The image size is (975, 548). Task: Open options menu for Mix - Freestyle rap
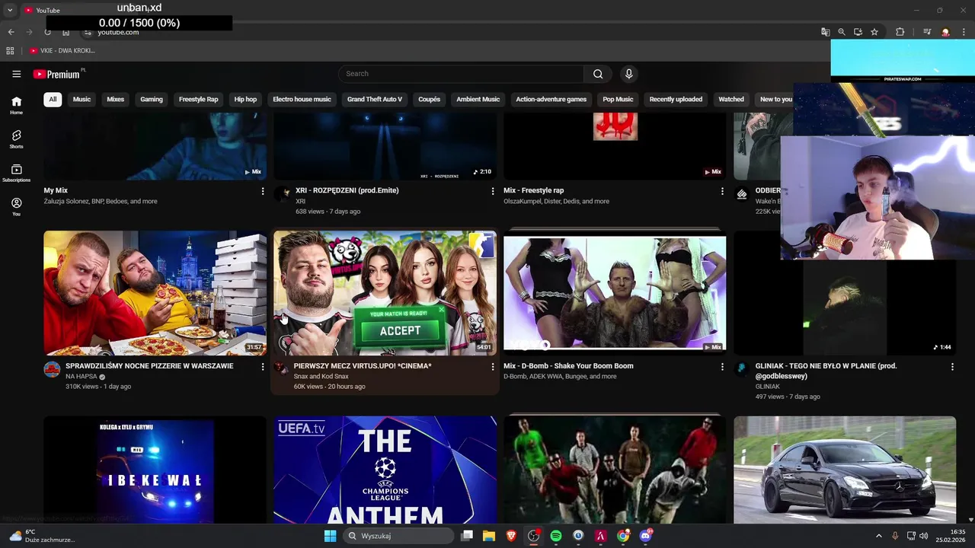point(722,191)
